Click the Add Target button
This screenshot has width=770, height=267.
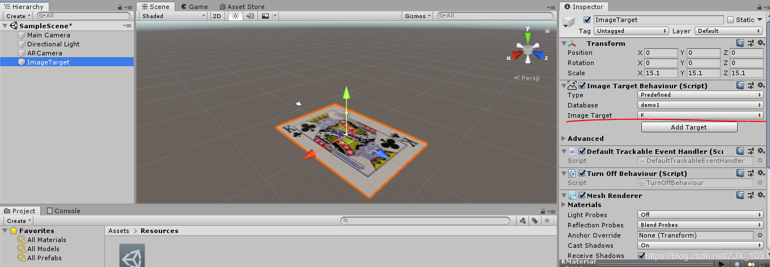pos(689,127)
